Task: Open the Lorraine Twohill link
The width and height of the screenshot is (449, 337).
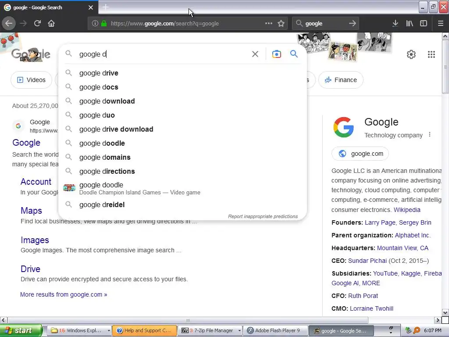Action: coord(371,308)
